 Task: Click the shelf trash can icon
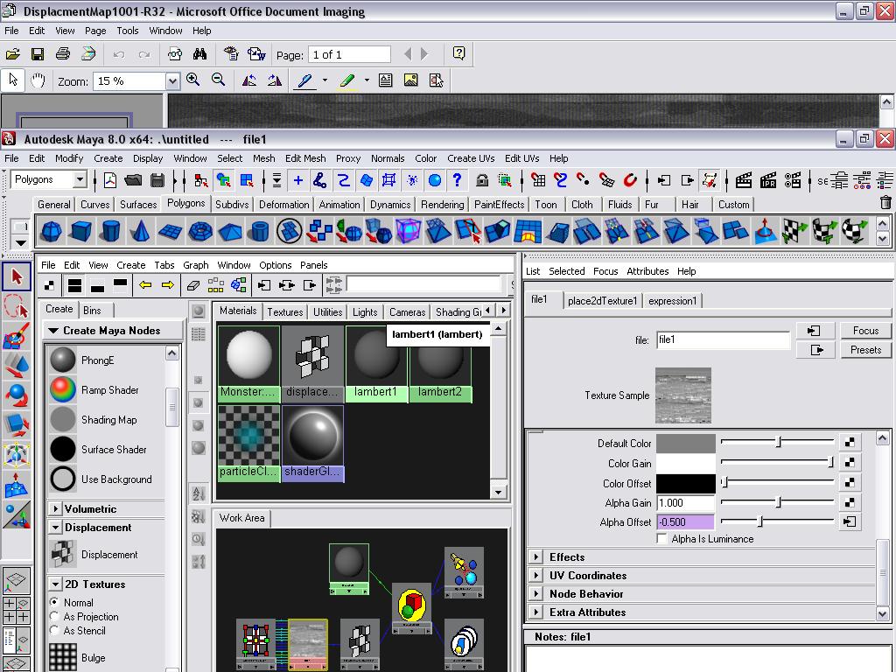click(x=885, y=202)
